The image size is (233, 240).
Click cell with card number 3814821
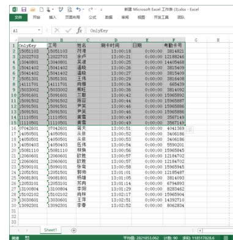pyautogui.click(x=174, y=51)
